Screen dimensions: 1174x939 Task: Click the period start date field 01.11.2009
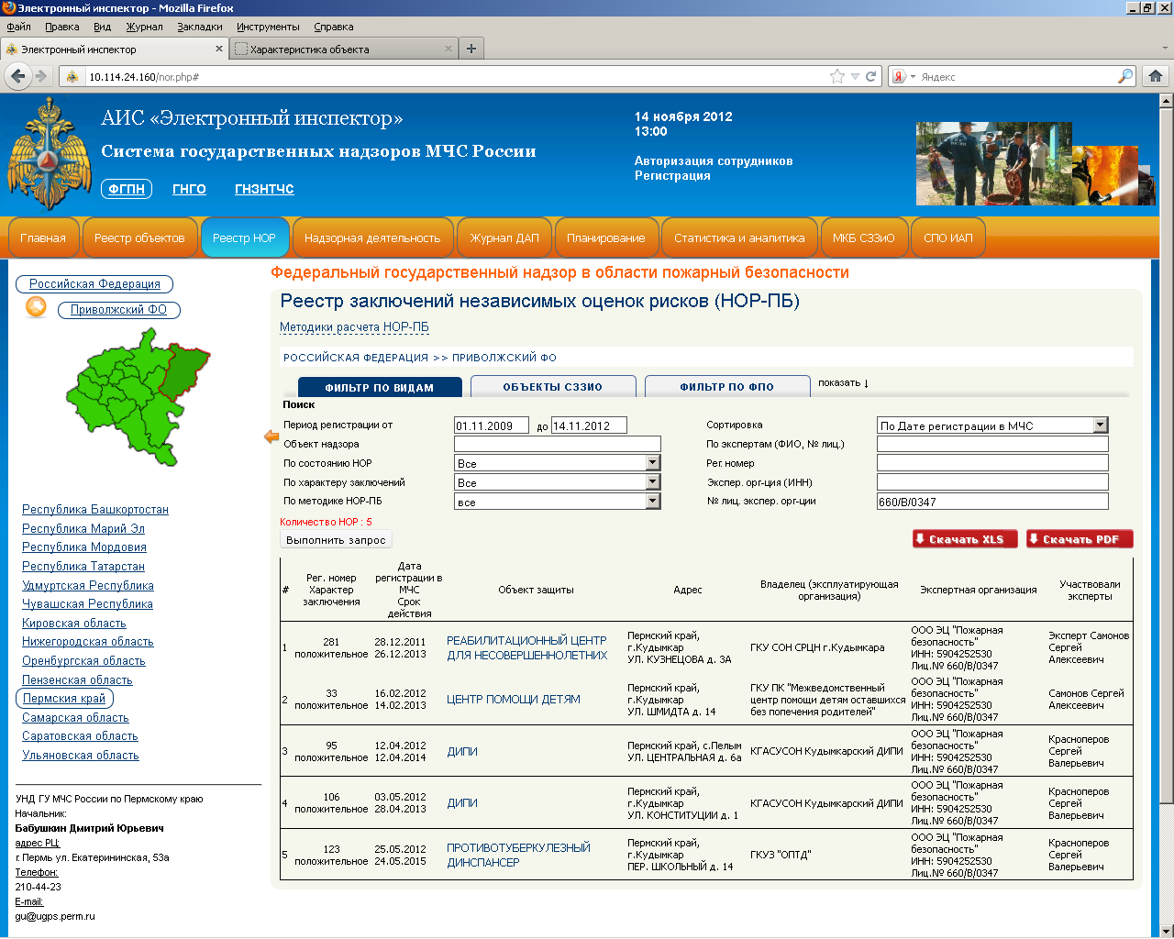(x=492, y=425)
